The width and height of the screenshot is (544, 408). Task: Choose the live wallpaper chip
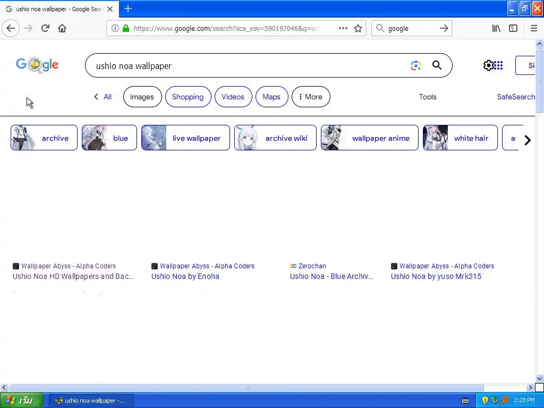[185, 138]
